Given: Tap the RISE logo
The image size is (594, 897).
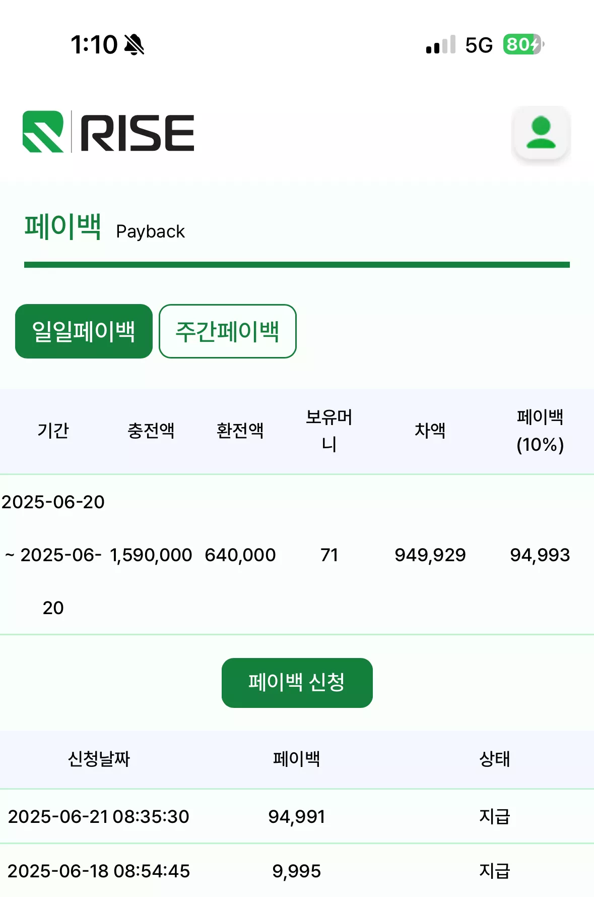Looking at the screenshot, I should 108,132.
